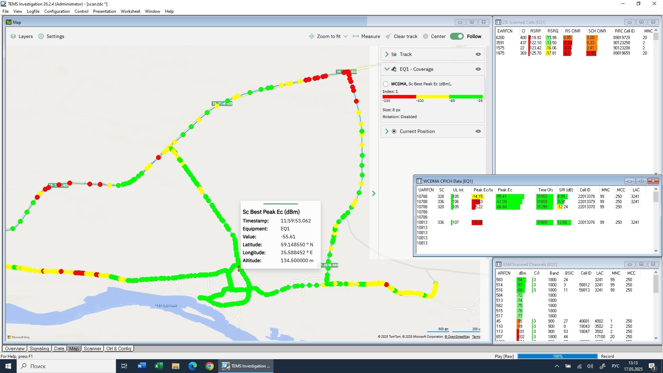Open map Settings gear icon

(x=41, y=36)
